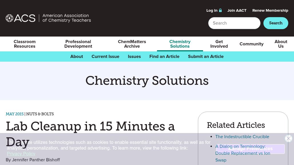Click the author name Jennifer Panther Bishoff
This screenshot has height=165, width=294.
point(36,160)
